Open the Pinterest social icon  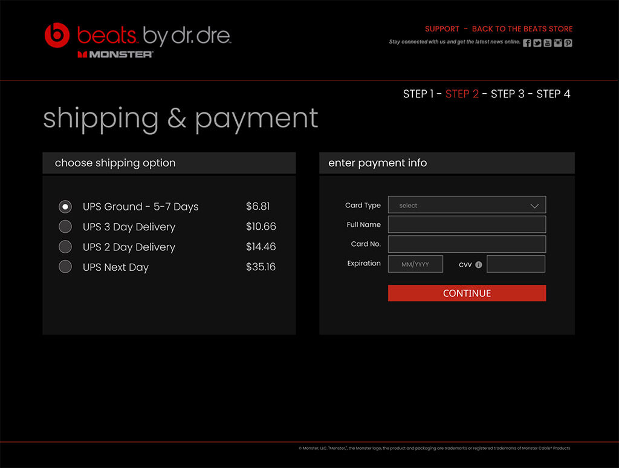568,43
